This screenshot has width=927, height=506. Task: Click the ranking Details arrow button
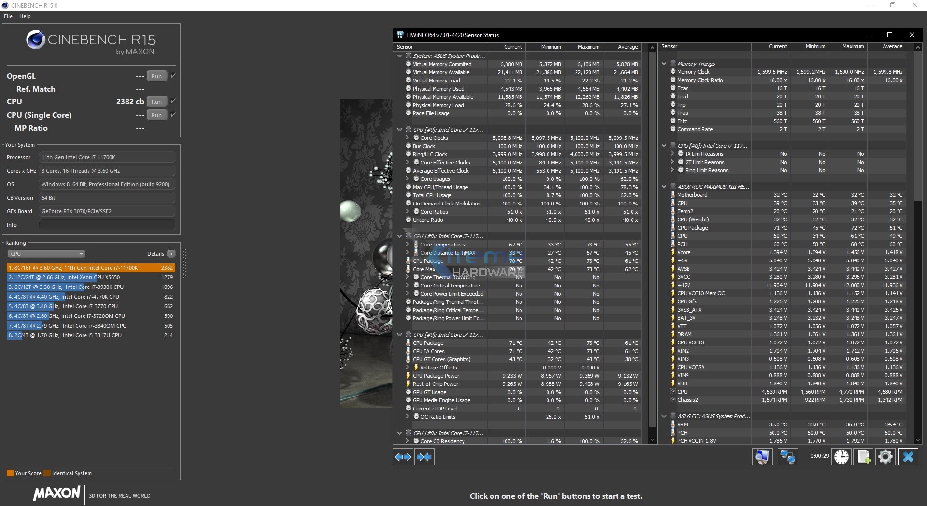pos(171,254)
